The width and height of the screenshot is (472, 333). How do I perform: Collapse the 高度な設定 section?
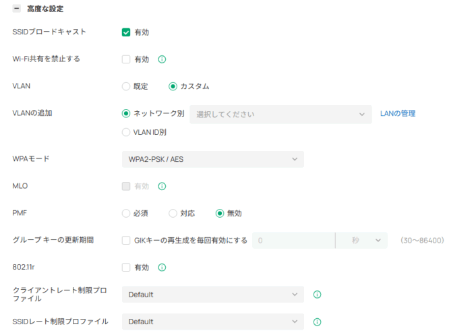(17, 9)
